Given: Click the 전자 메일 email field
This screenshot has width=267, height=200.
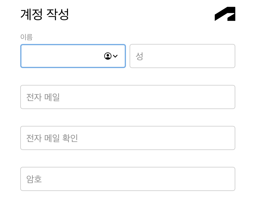Looking at the screenshot, I should (127, 97).
